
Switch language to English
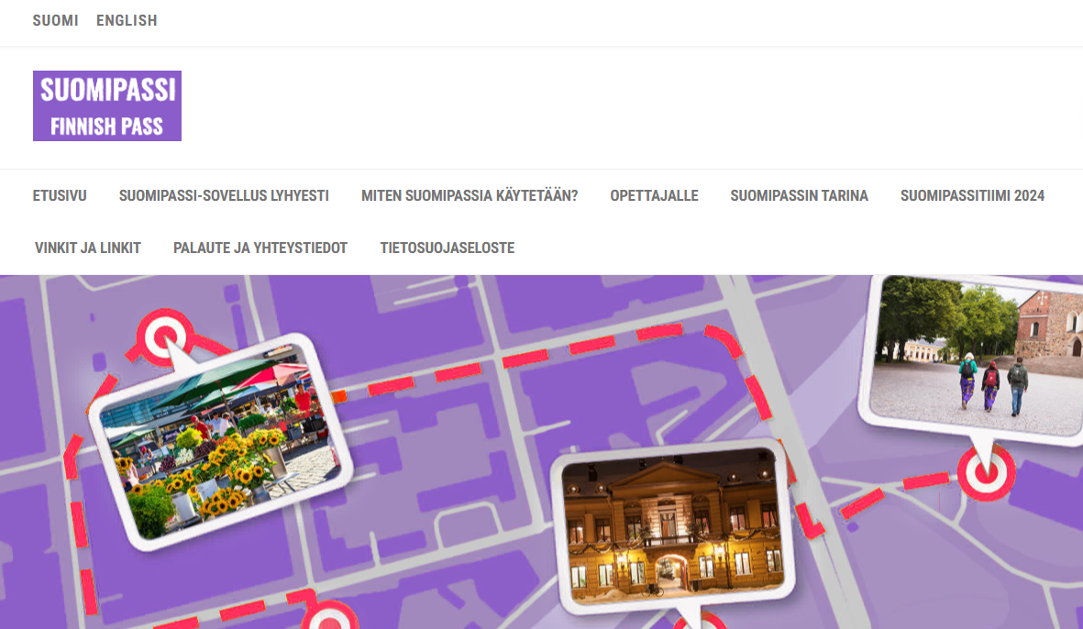[127, 20]
